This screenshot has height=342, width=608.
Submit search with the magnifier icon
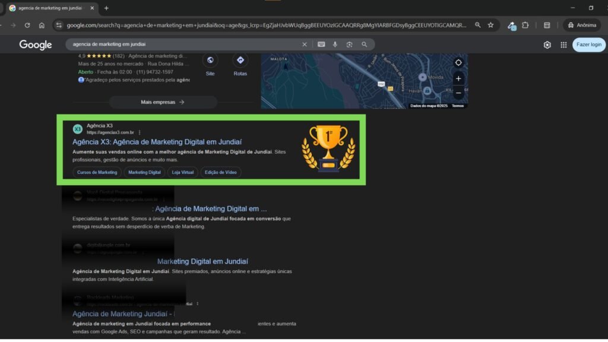(364, 44)
